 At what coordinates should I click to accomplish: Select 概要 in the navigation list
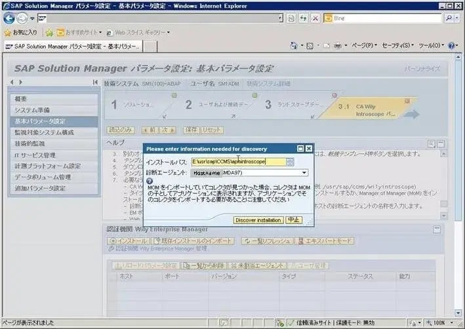point(54,99)
